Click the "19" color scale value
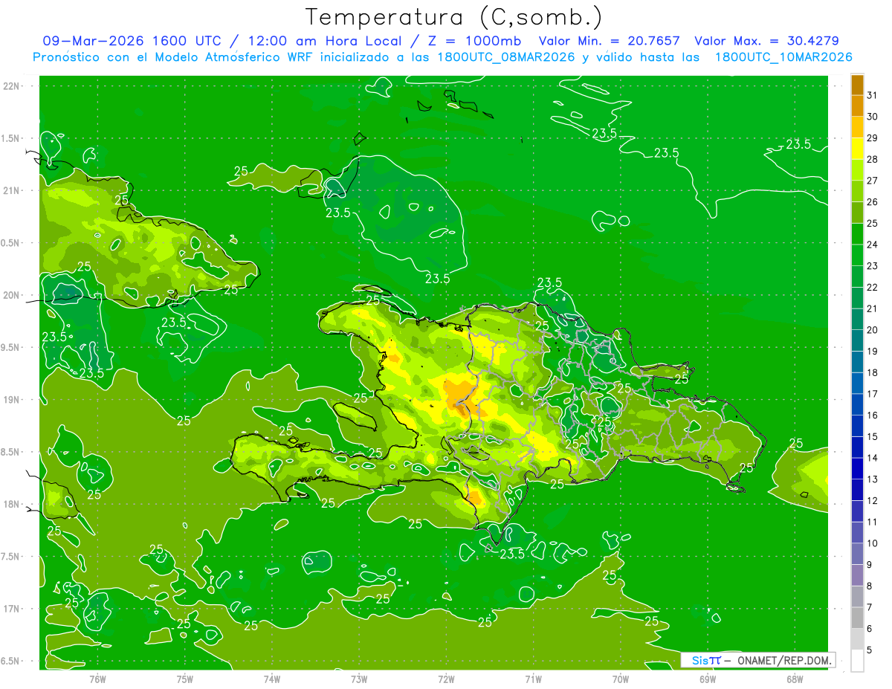The height and width of the screenshot is (689, 892). (x=873, y=351)
